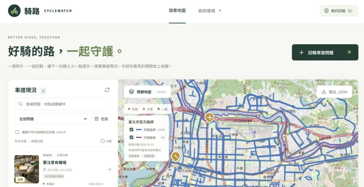
Task: Click red 危險 legend dot
Action: [x=129, y=109]
